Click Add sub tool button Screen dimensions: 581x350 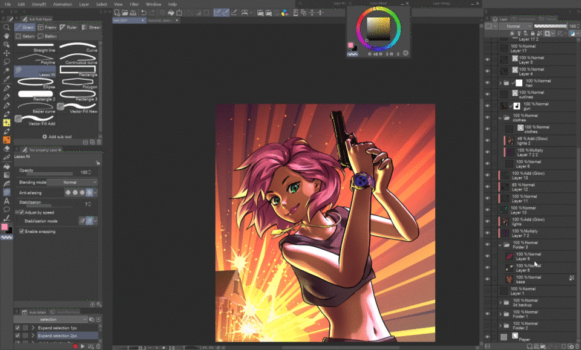click(x=56, y=137)
